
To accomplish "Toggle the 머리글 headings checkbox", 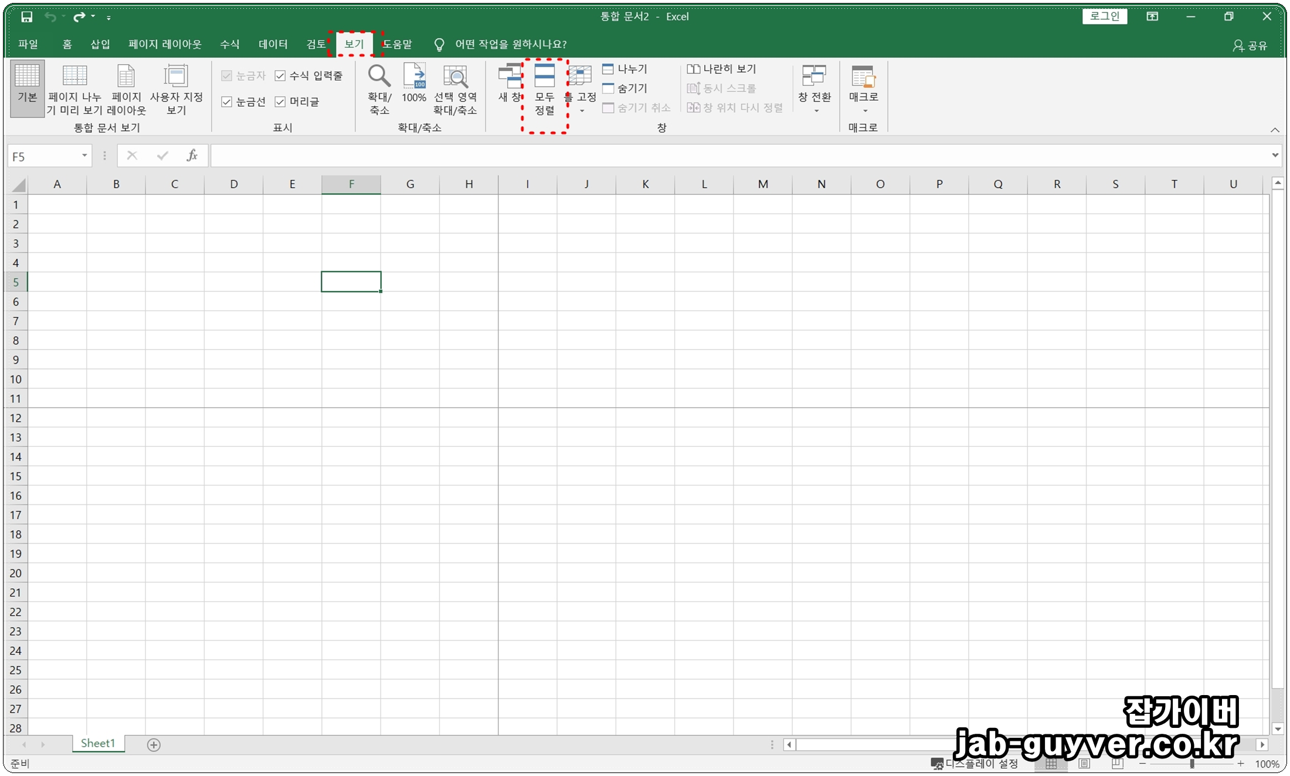I will tap(280, 102).
